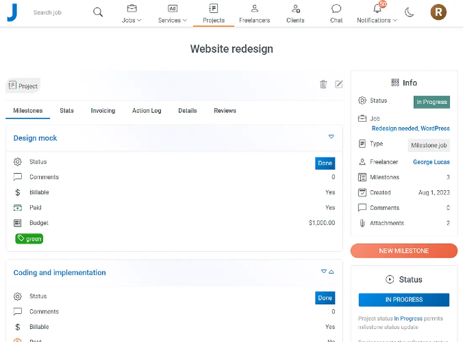Click the Info Attachments paperclip icon
463x342 pixels.
(x=362, y=223)
